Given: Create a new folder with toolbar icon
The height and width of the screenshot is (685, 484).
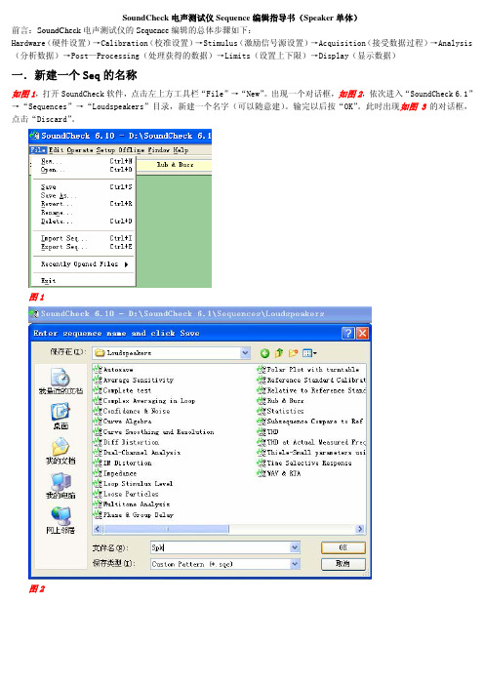Looking at the screenshot, I should [x=293, y=353].
